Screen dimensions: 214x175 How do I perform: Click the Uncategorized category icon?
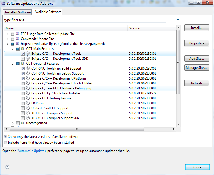coord(23,123)
